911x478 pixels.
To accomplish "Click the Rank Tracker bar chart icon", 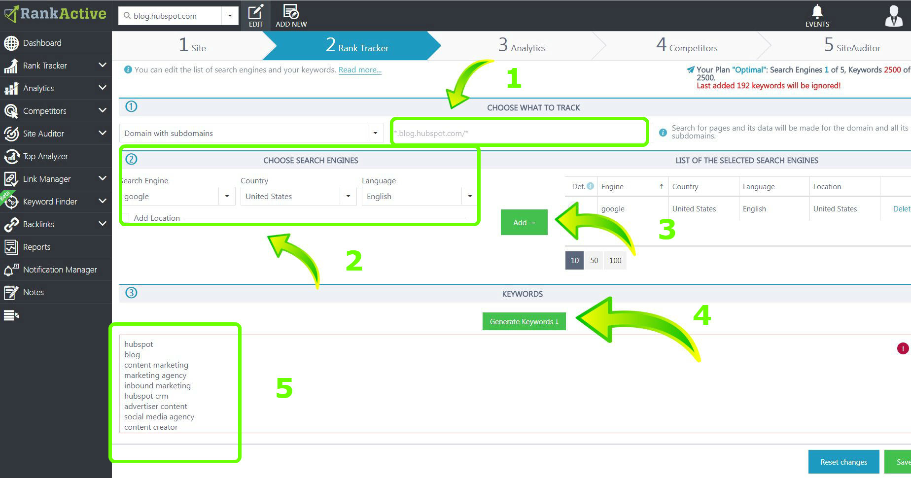I will pos(11,66).
